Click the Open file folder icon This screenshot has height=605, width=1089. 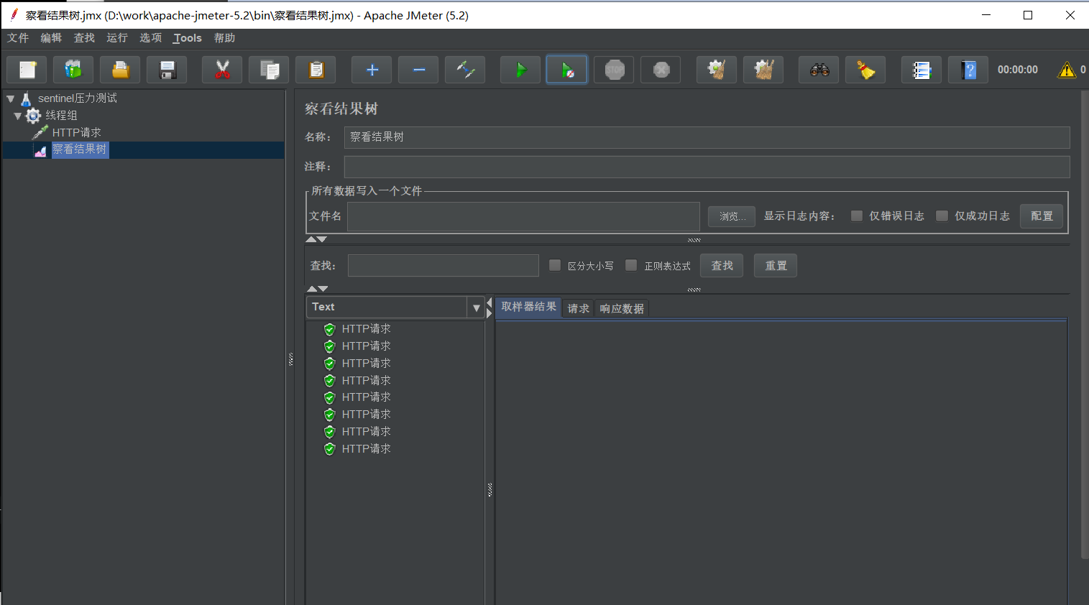(x=120, y=70)
